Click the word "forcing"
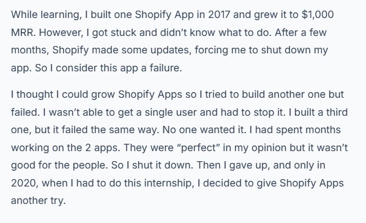 pyautogui.click(x=211, y=51)
